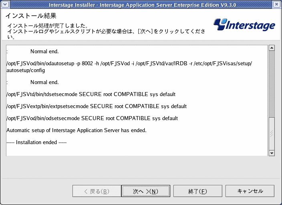This screenshot has width=282, height=205.
Task: Click the キャンセル button
Action: point(250,191)
